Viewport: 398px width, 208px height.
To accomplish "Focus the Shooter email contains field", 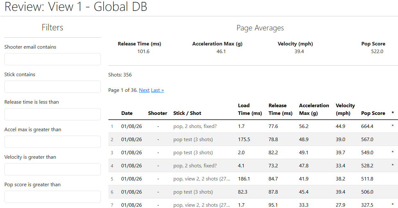I will coord(53,59).
